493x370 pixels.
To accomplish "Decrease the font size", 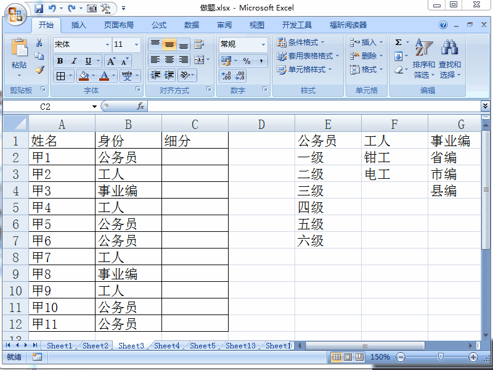I will 125,61.
